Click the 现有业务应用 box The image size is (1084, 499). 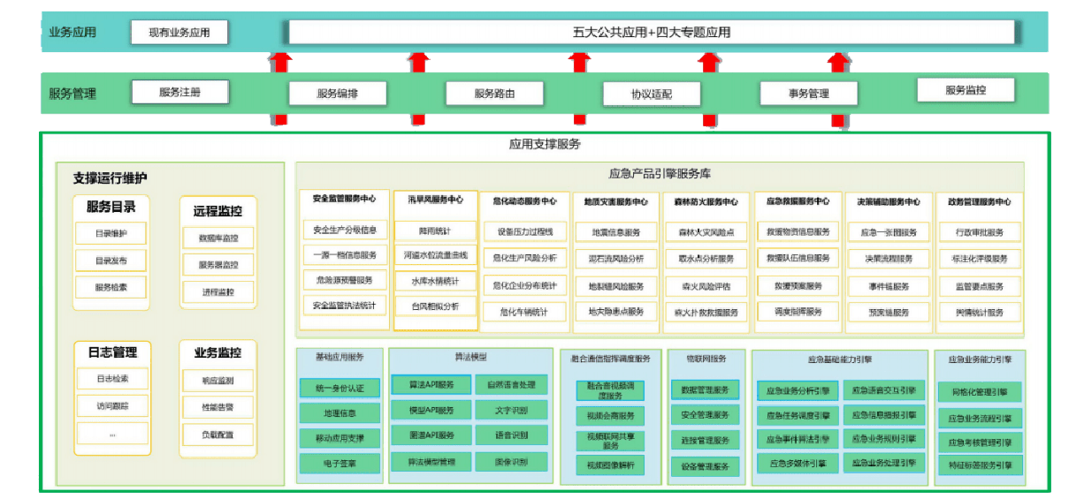(x=179, y=34)
